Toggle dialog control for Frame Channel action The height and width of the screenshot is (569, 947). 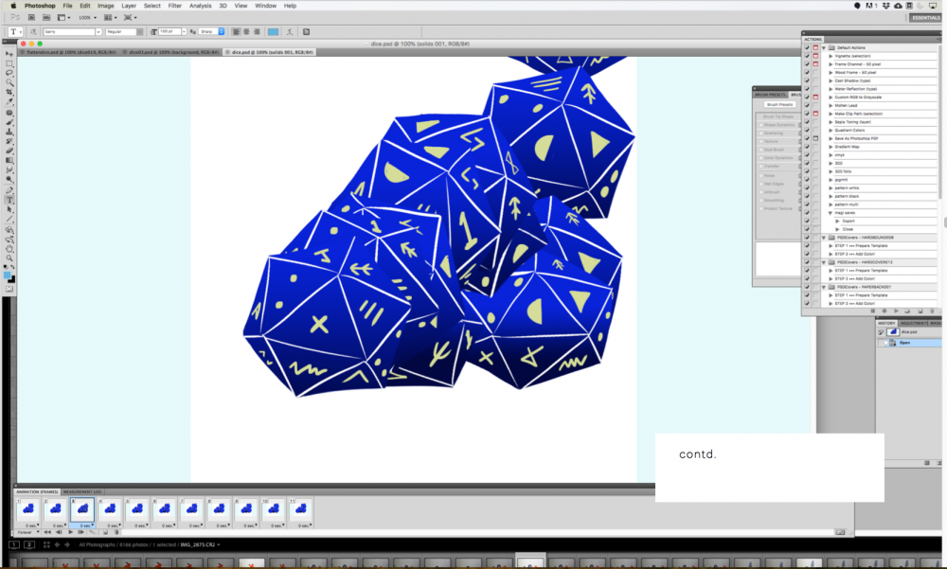coord(815,64)
